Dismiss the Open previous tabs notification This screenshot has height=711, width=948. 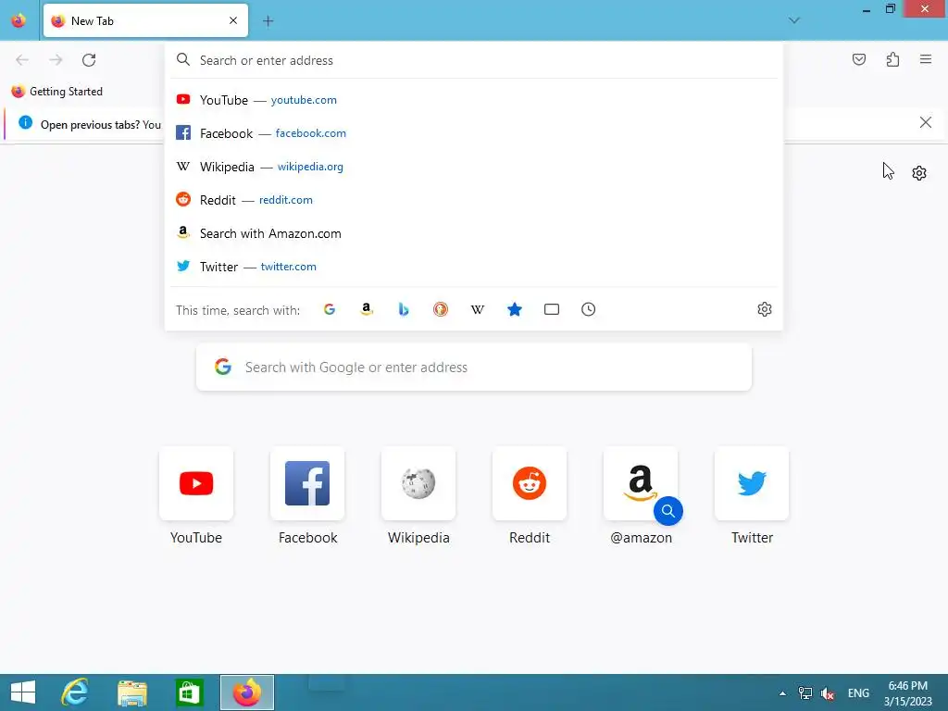(x=925, y=123)
